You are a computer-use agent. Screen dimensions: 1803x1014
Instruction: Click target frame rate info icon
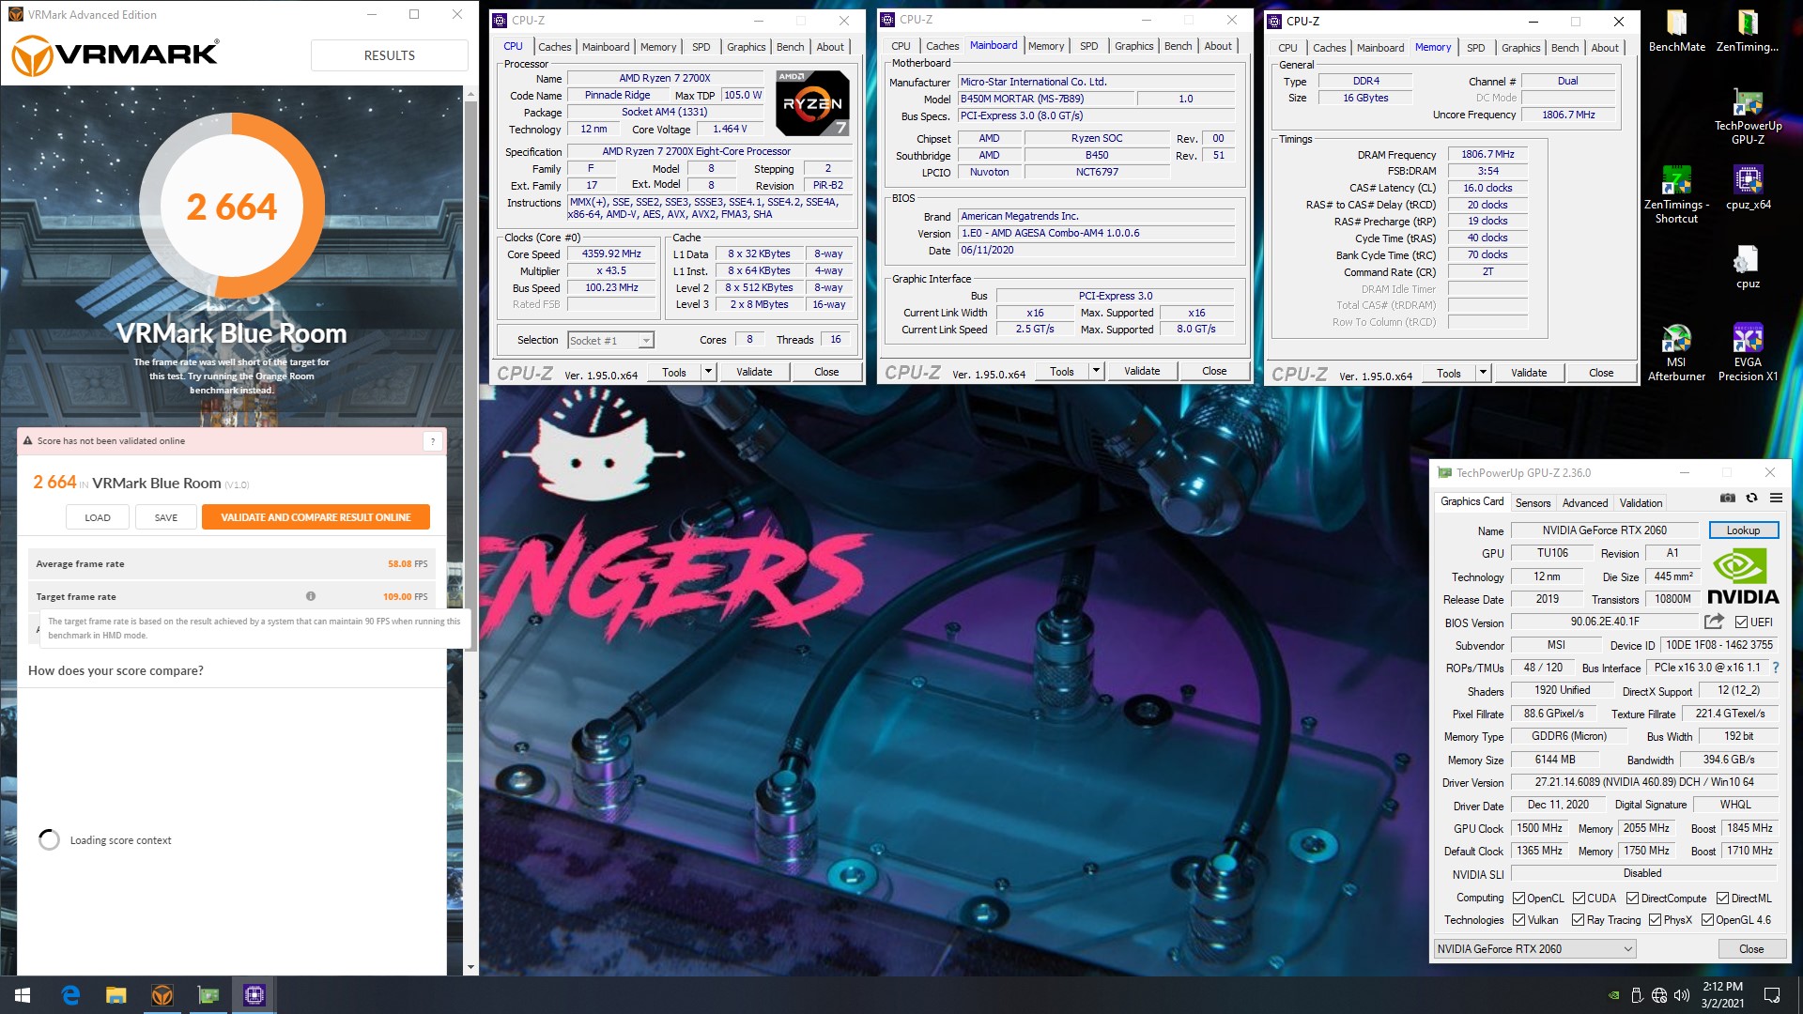pos(311,596)
